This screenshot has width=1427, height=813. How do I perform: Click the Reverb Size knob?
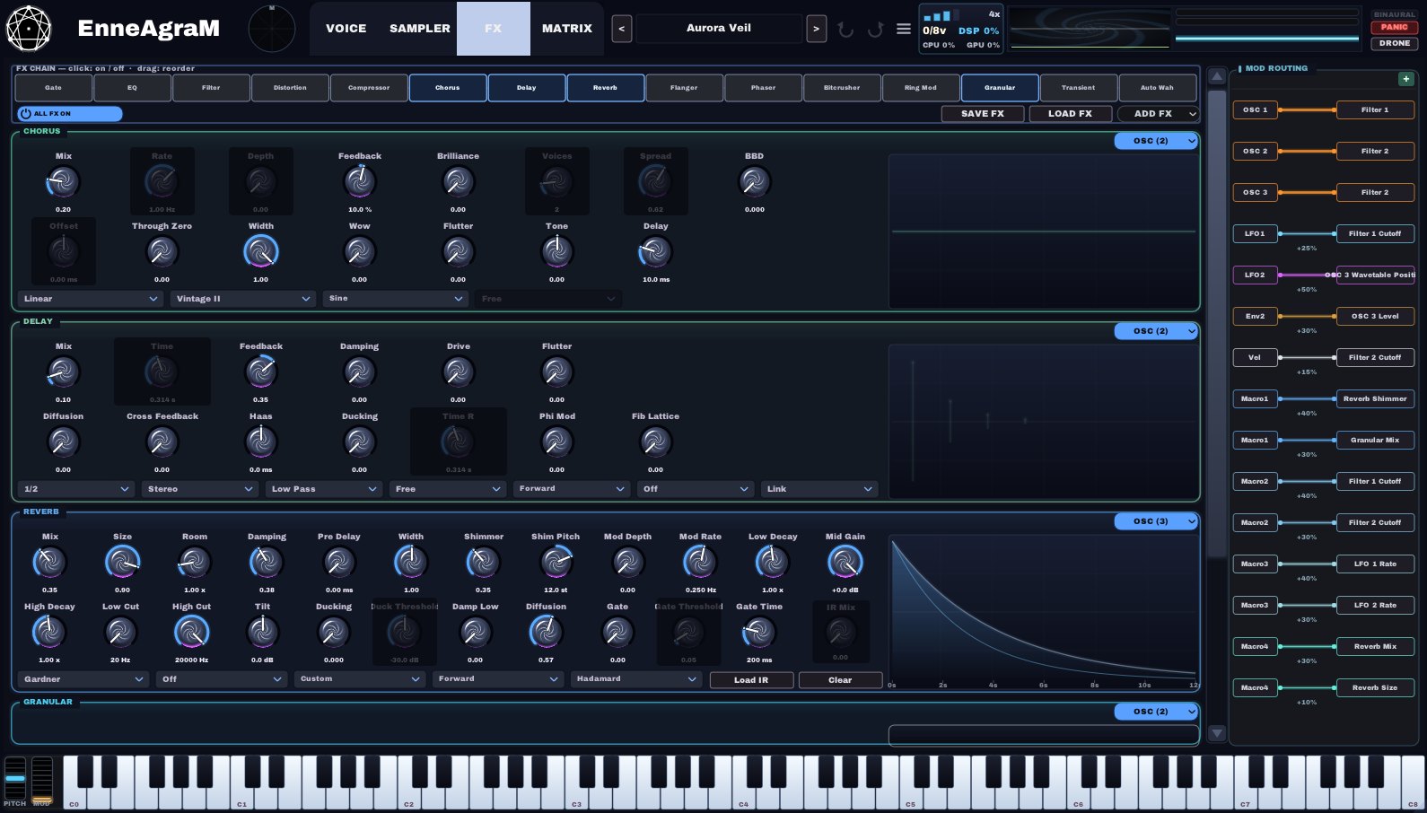(x=122, y=563)
